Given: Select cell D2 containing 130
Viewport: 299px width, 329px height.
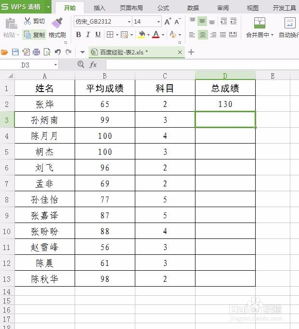Looking at the screenshot, I should [225, 104].
